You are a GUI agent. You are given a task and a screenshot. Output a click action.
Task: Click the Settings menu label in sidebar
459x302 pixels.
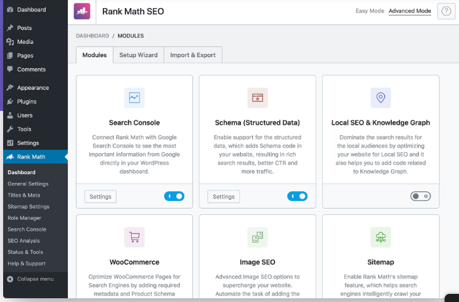(28, 143)
